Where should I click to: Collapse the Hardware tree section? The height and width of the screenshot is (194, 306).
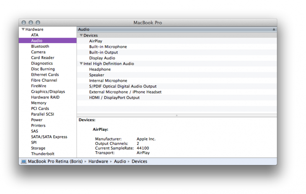point(23,29)
